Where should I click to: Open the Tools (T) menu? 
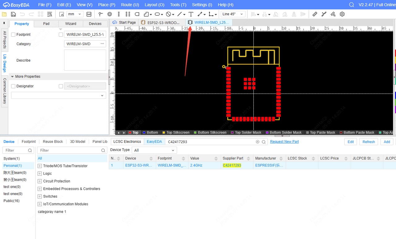178,5
